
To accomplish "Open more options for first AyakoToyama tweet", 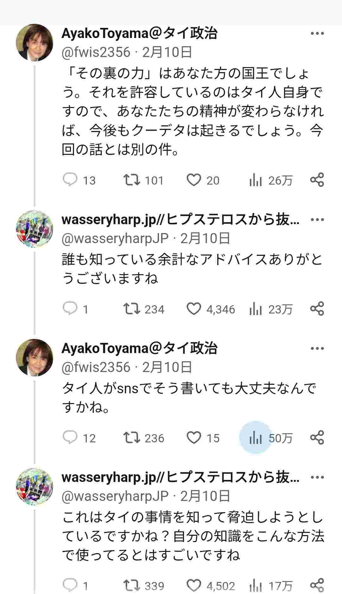I will 317,34.
